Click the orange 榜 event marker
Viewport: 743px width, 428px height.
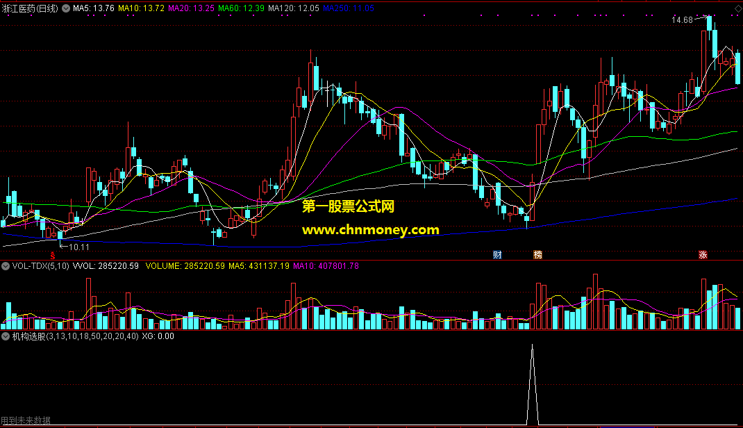pos(538,255)
